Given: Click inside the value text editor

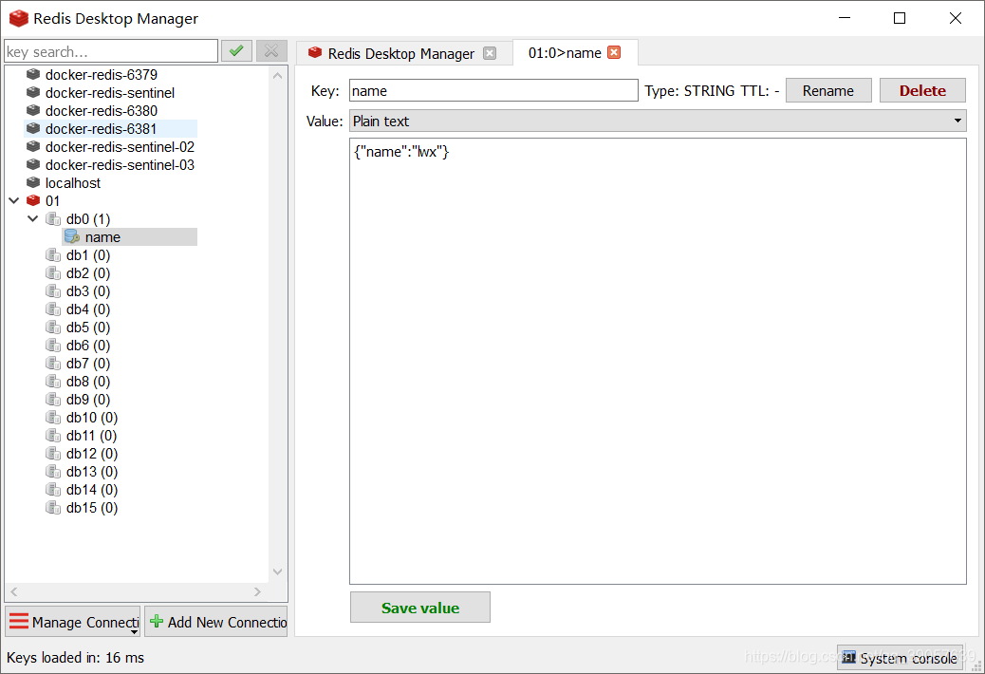Looking at the screenshot, I should pyautogui.click(x=658, y=361).
